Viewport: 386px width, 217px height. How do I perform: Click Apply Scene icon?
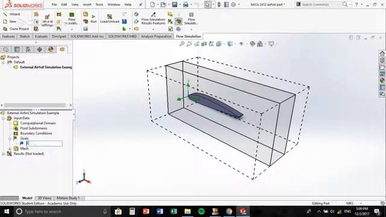260,44
